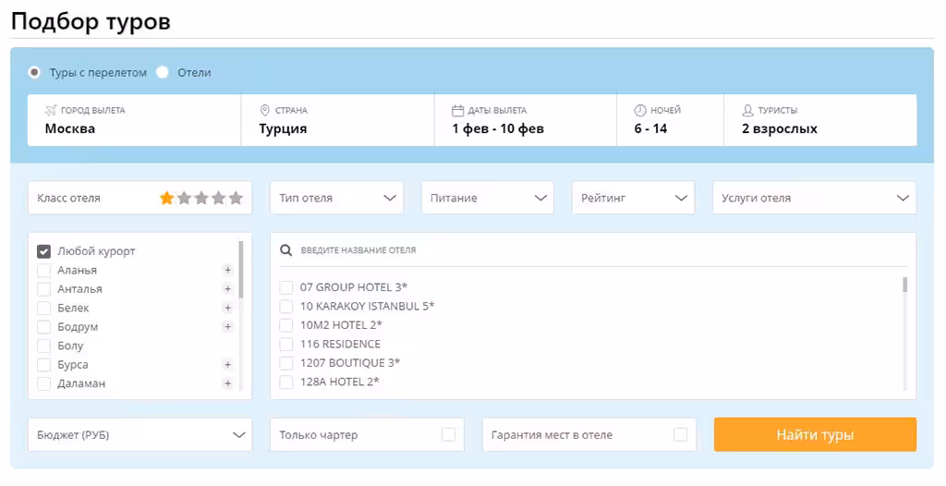Click the calendar icon for Даты вылета
This screenshot has height=486, width=946.
[458, 111]
